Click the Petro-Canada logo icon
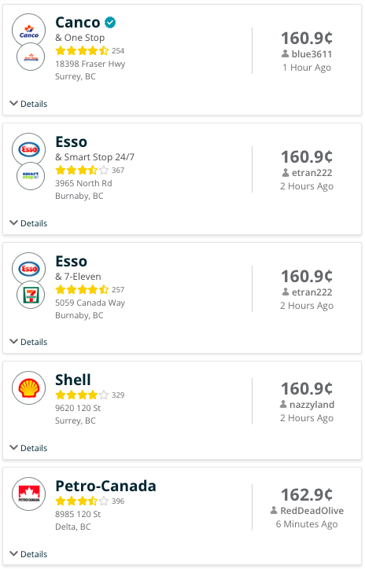The width and height of the screenshot is (365, 569). tap(28, 494)
